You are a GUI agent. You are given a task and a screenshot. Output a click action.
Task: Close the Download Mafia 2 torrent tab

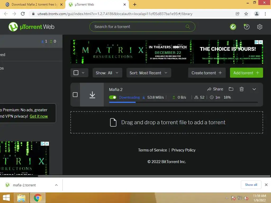coord(61,5)
